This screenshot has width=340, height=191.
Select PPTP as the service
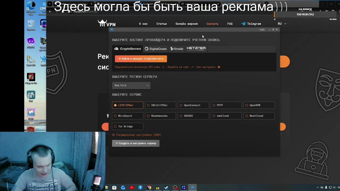pyautogui.click(x=226, y=105)
